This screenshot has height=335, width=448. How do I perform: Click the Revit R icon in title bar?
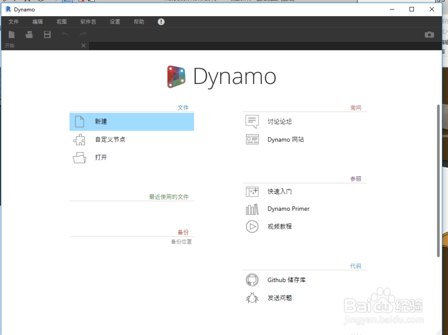8,9
